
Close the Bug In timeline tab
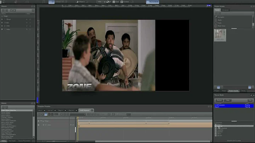coord(66,110)
